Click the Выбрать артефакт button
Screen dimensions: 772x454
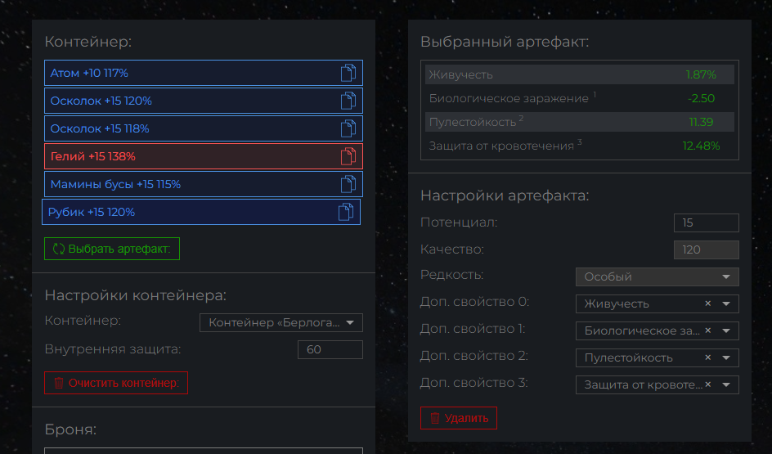click(x=112, y=249)
